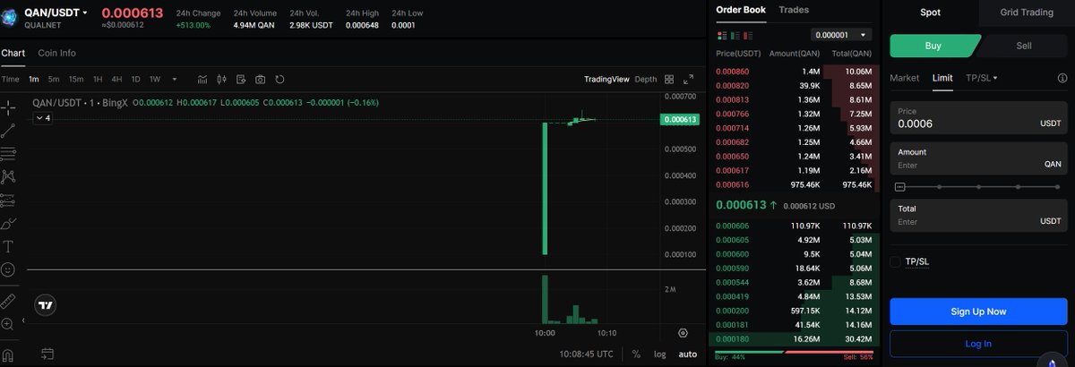This screenshot has height=367, width=1075.
Task: Select the Spot trading tab
Action: (x=929, y=13)
